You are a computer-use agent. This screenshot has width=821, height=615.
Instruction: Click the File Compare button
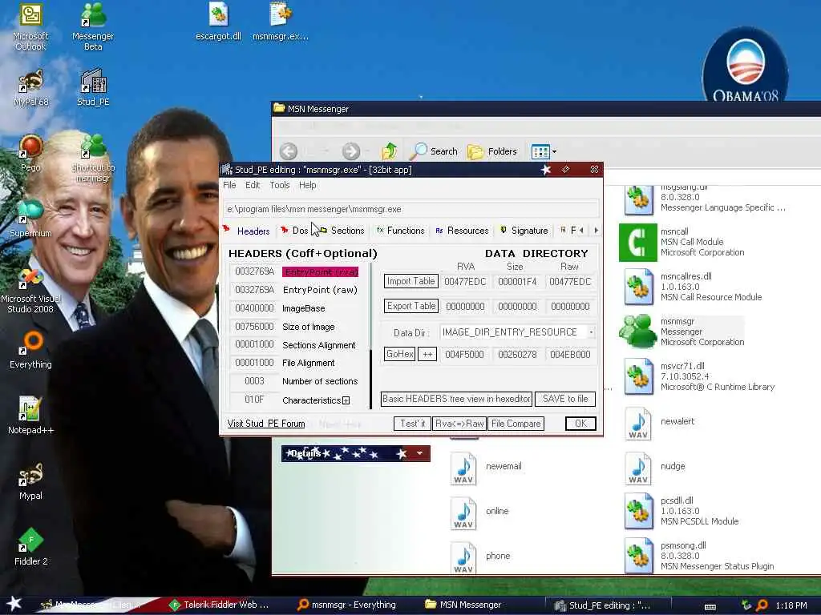(516, 424)
